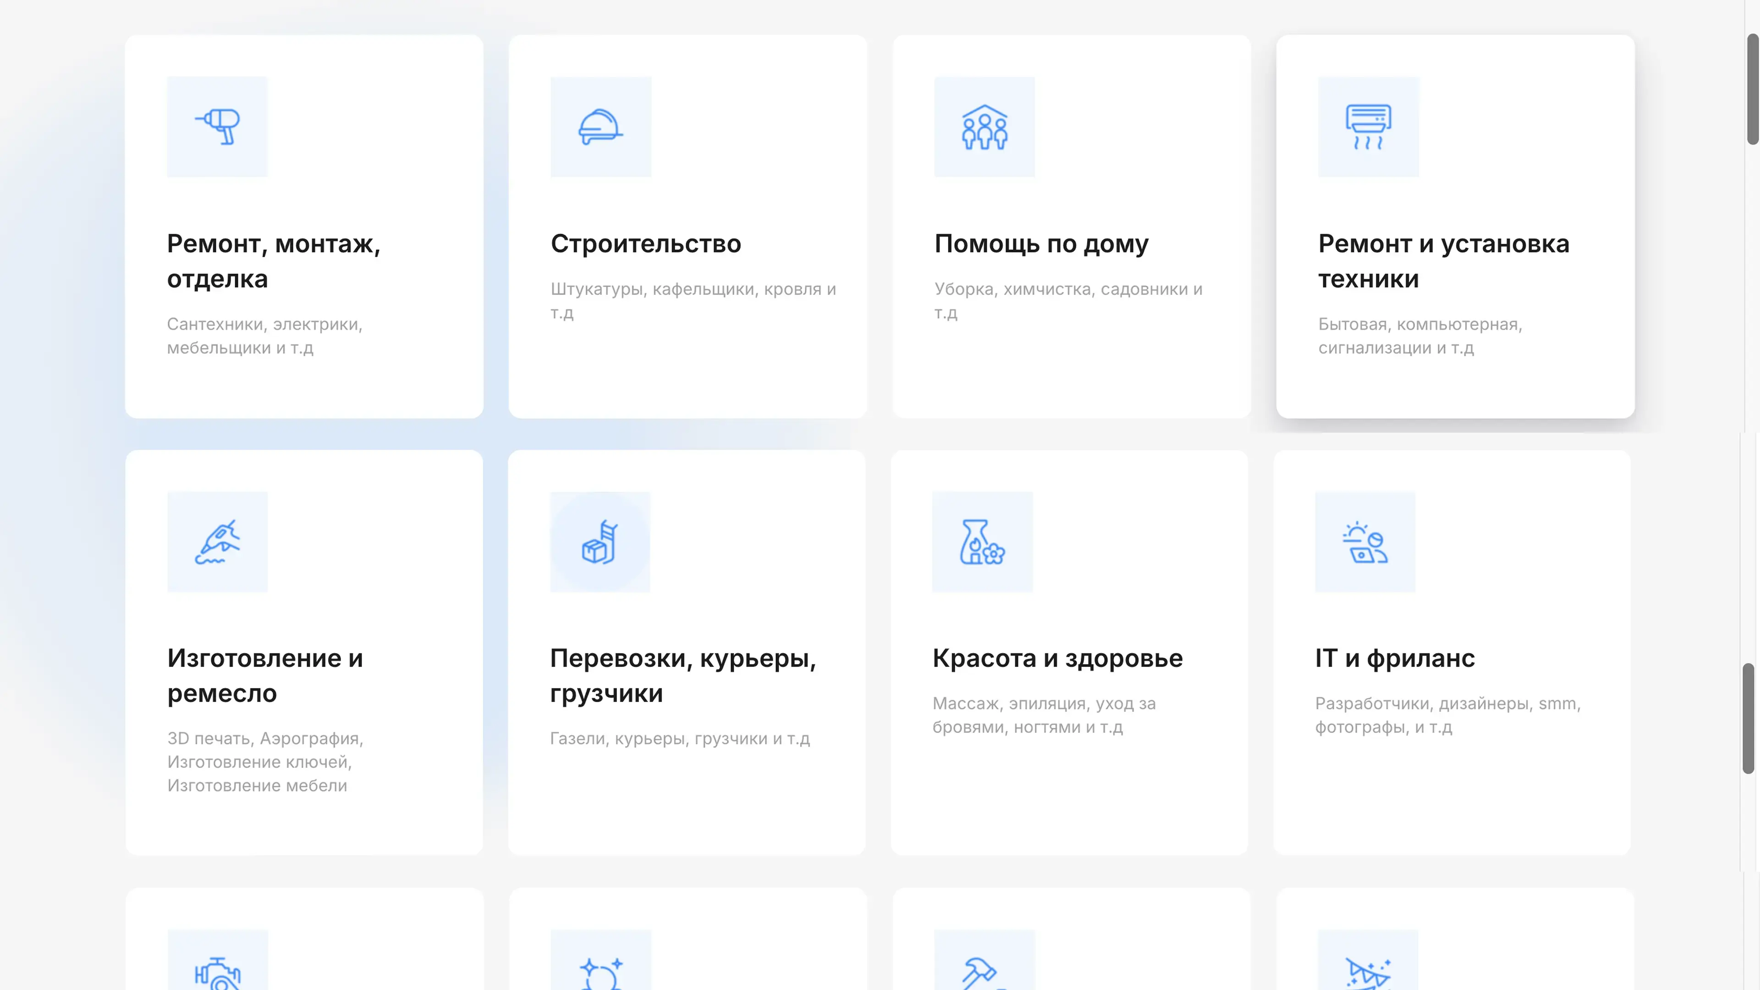Click the box and hand truck Перевозки icon
The height and width of the screenshot is (990, 1760).
pyautogui.click(x=600, y=541)
